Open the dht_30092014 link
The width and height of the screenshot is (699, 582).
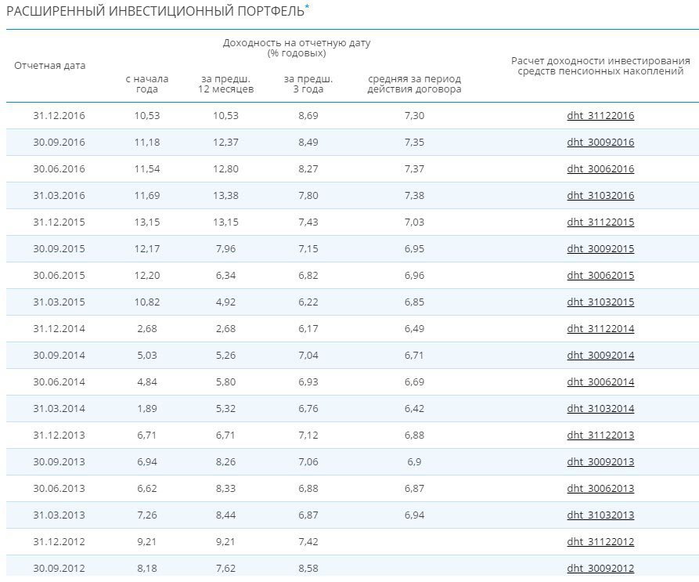point(600,356)
